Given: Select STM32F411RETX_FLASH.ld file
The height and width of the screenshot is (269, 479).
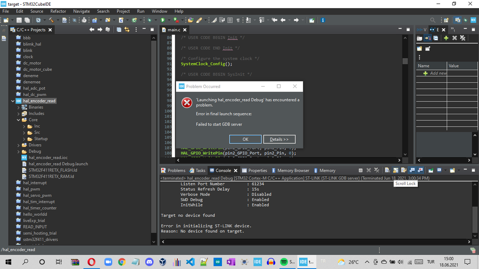Looking at the screenshot, I should [x=49, y=170].
